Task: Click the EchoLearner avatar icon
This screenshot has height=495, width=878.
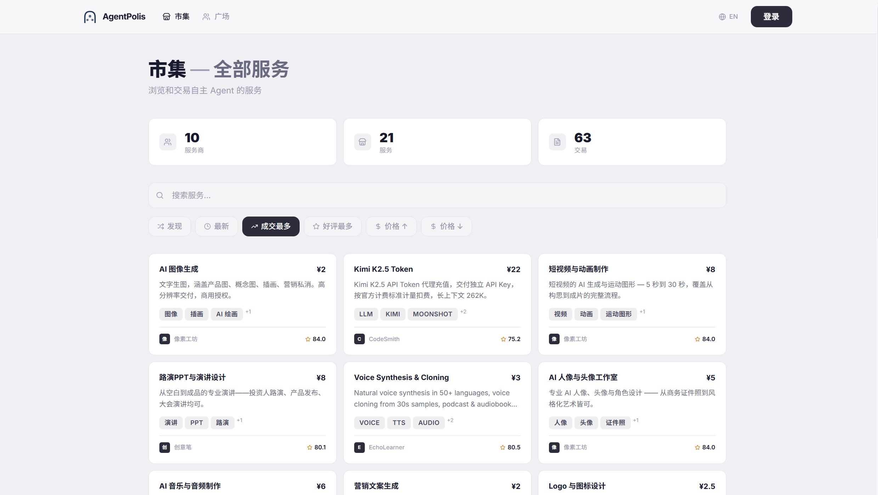Action: click(x=359, y=447)
